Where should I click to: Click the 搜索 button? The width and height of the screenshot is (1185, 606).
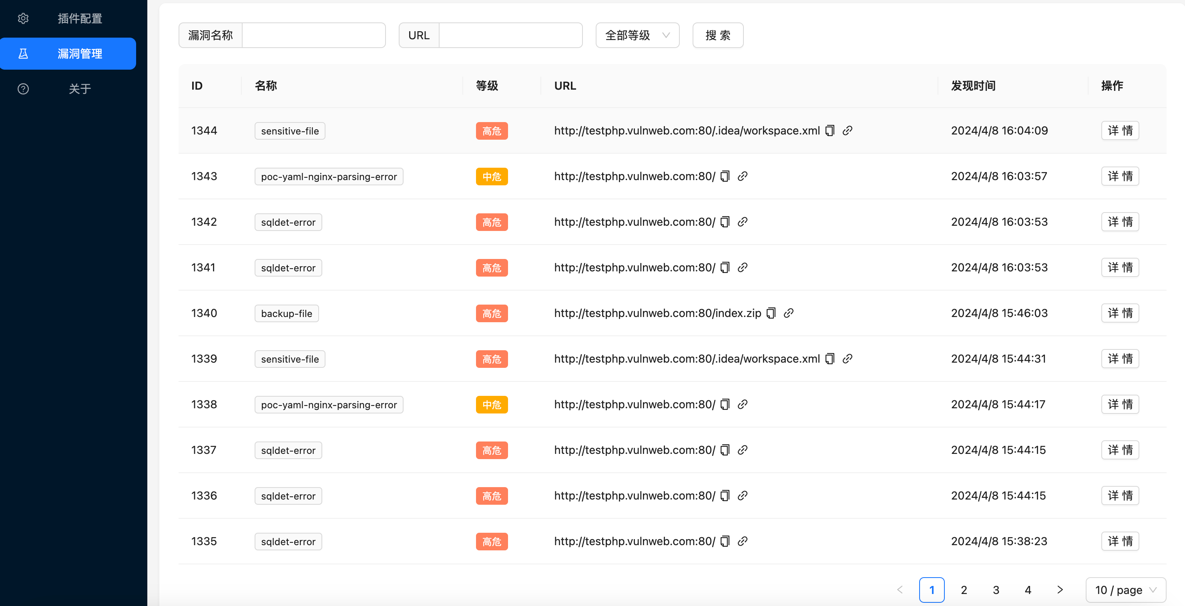tap(718, 35)
